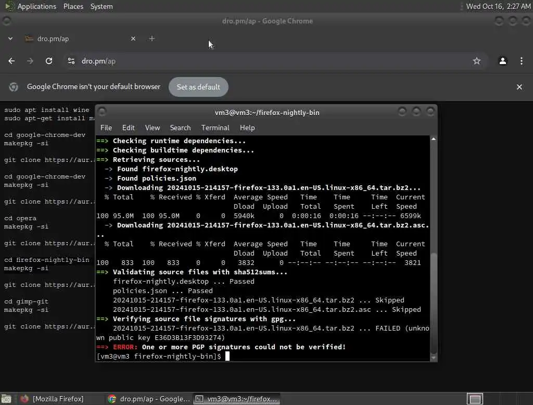The image size is (533, 405).
Task: Click the terminal scrollbar thumb
Action: coord(434,303)
